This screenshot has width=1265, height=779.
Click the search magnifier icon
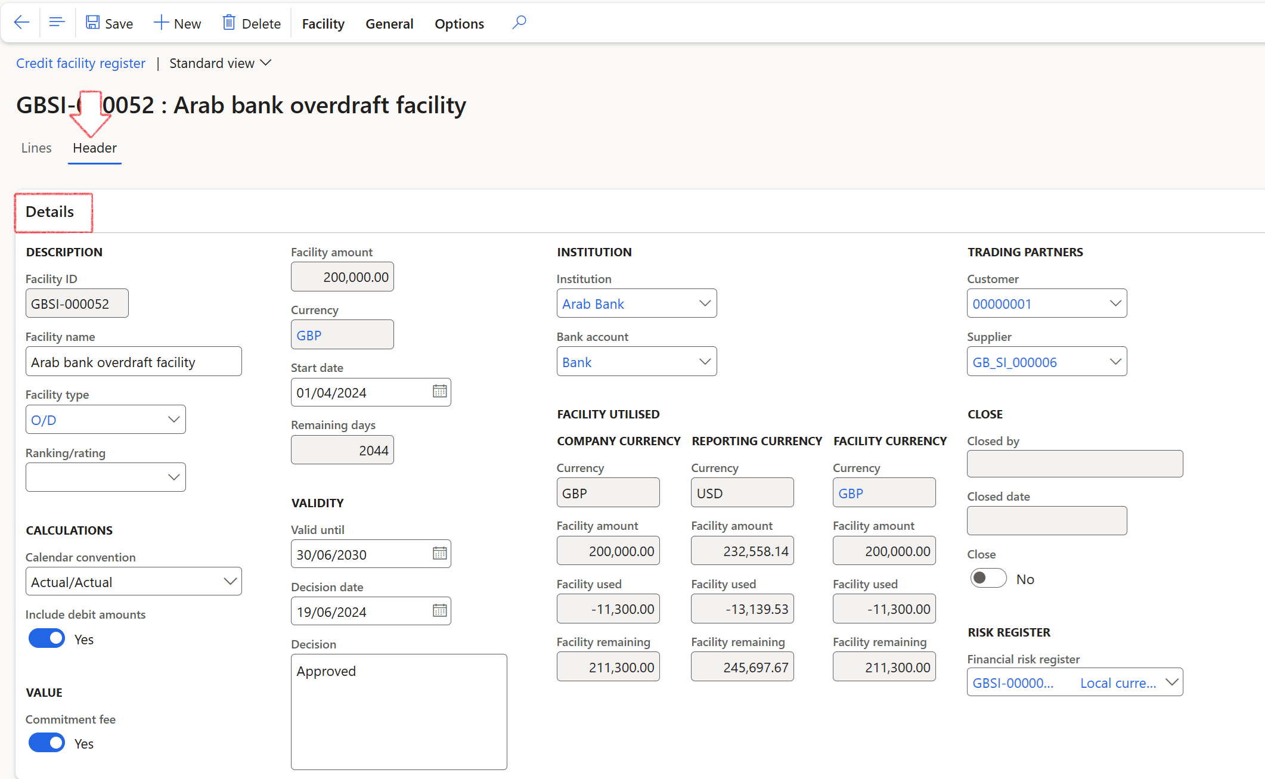519,23
